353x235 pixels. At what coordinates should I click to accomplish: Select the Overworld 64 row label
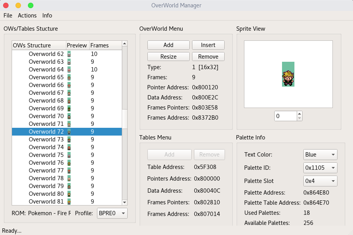click(46, 70)
